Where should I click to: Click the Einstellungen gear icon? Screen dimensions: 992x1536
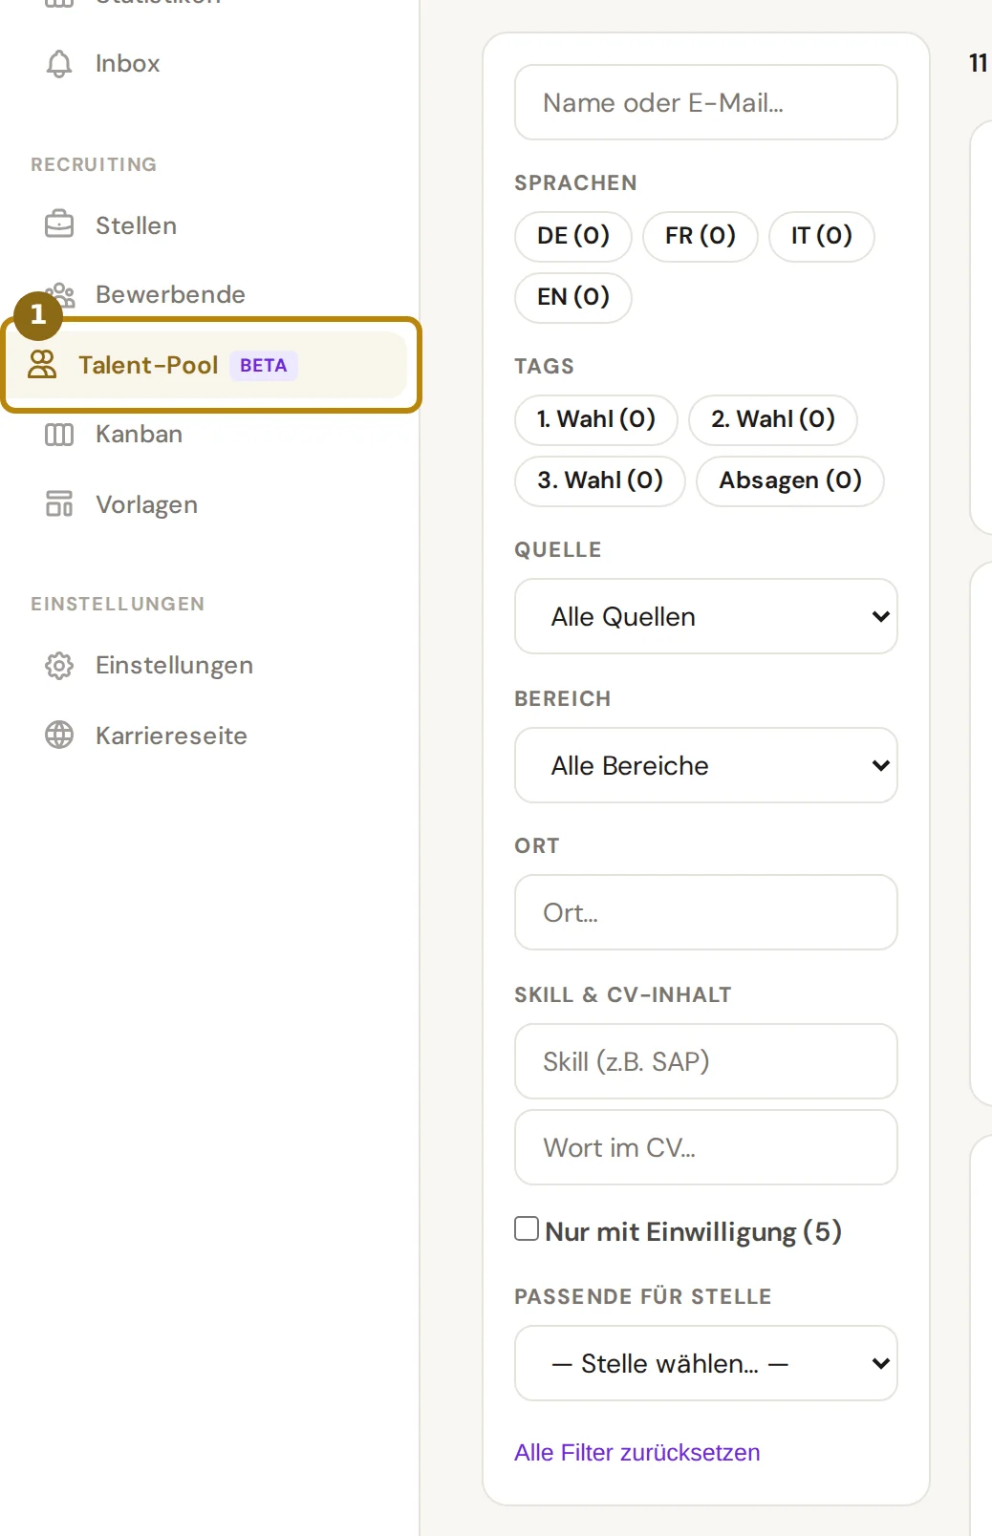point(59,665)
